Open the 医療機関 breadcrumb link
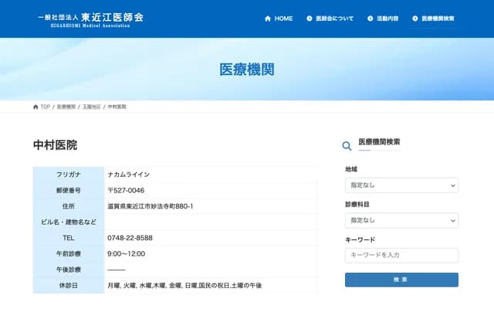 66,107
